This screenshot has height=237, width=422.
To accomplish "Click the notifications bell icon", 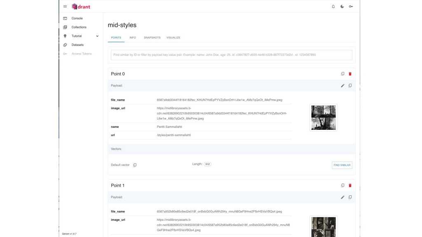I will tap(333, 7).
